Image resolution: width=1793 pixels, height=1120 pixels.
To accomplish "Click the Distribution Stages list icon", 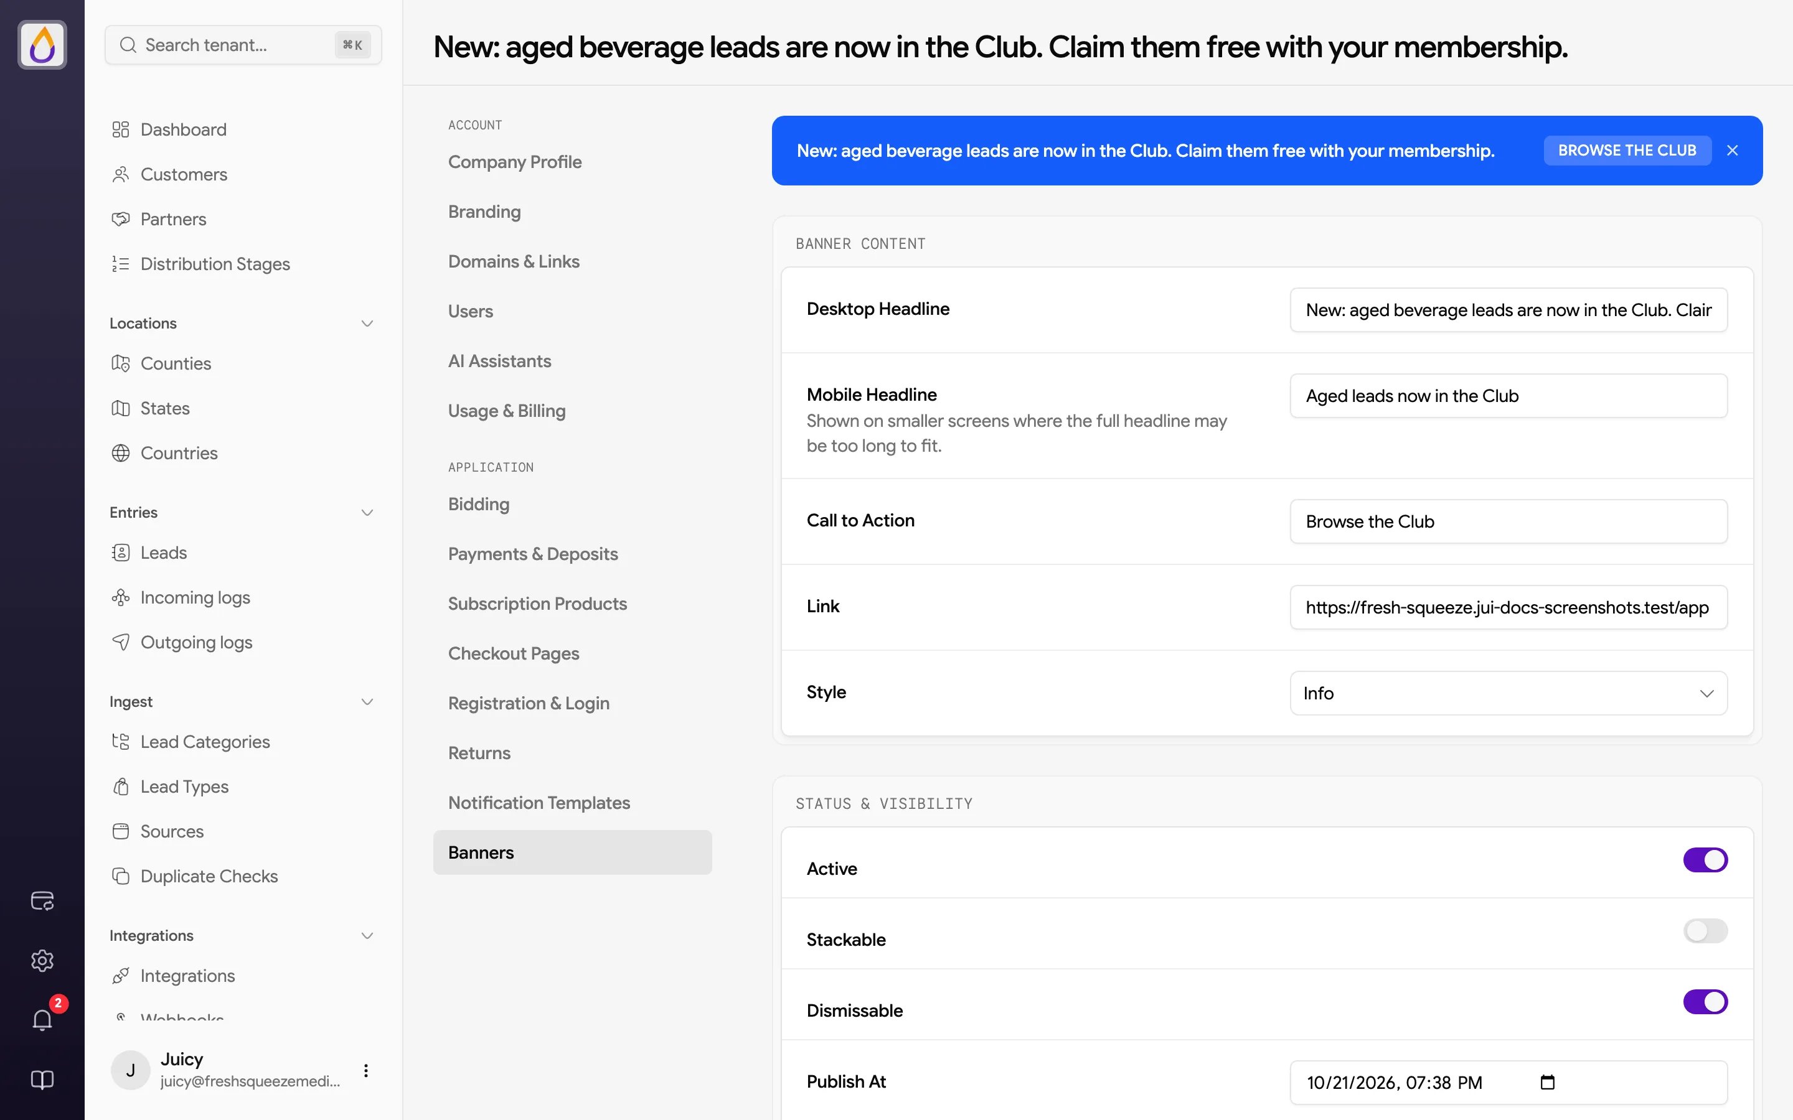I will coord(121,264).
